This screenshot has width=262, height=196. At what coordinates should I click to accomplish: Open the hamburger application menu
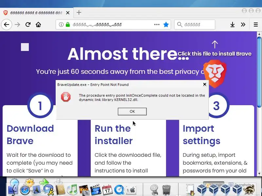256,25
